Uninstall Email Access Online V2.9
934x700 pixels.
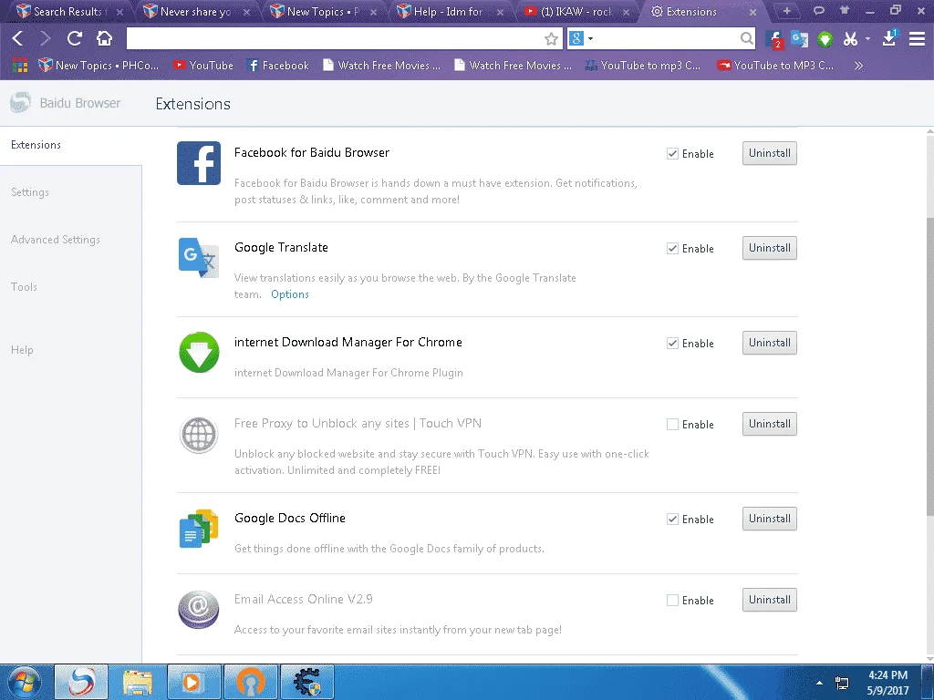[x=770, y=600]
